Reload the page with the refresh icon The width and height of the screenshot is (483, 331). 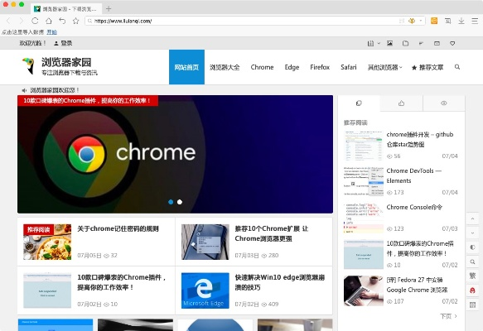coord(35,21)
